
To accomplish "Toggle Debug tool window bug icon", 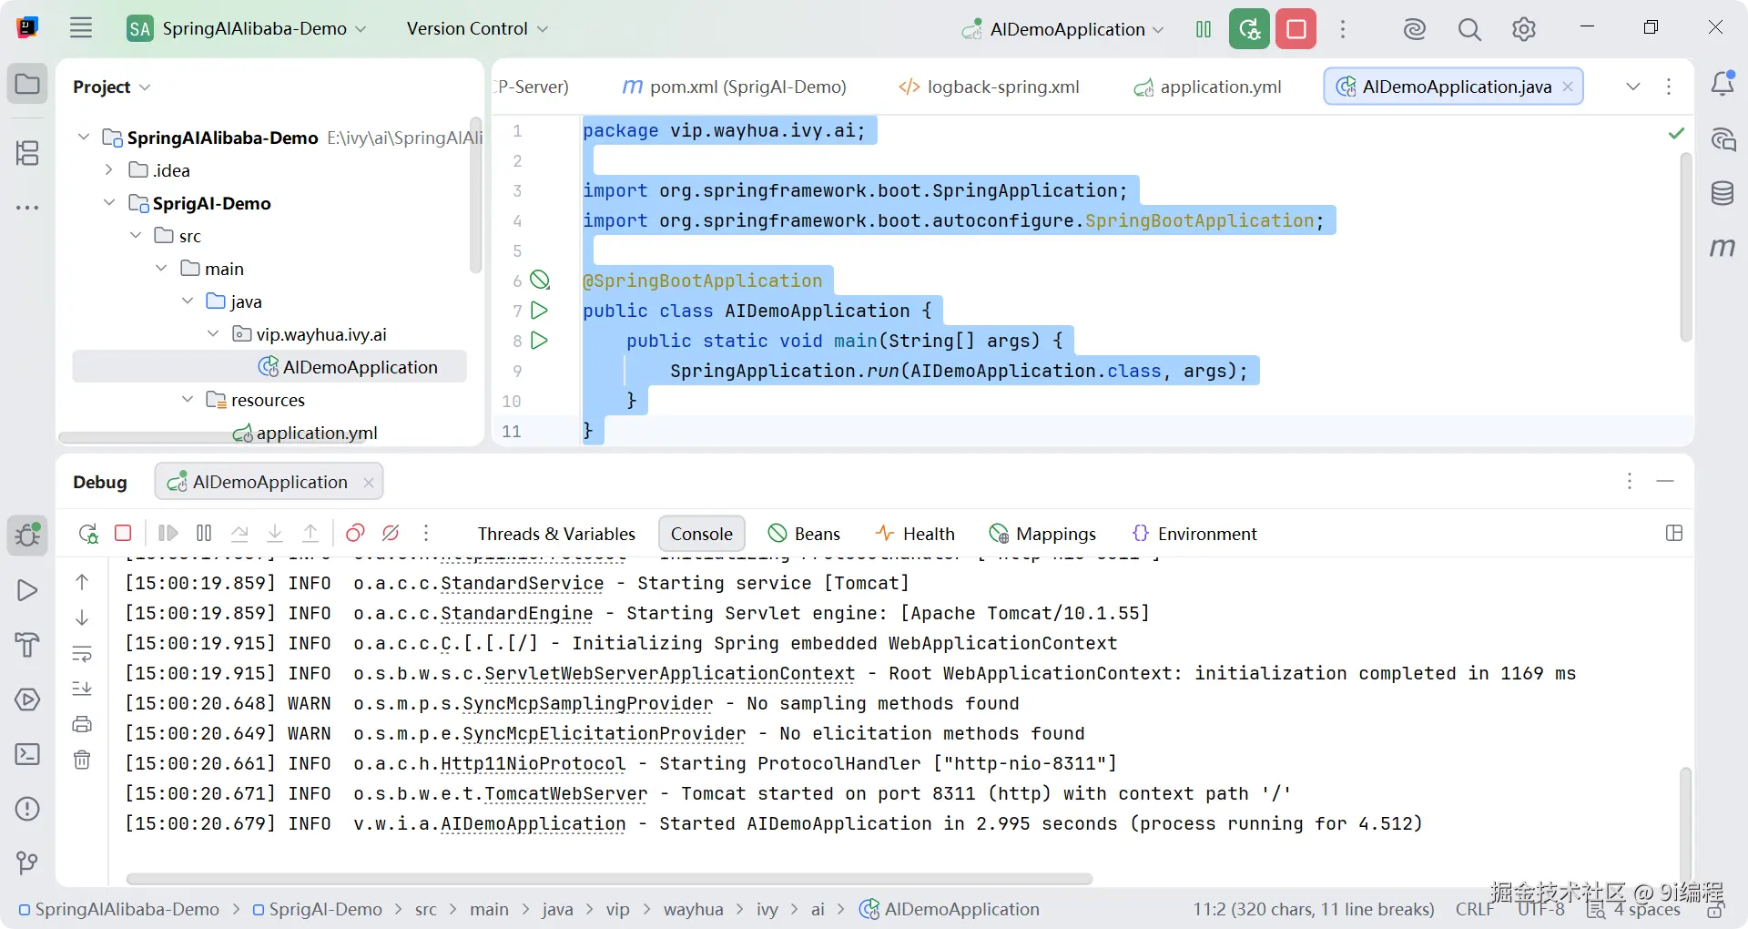I will [27, 535].
